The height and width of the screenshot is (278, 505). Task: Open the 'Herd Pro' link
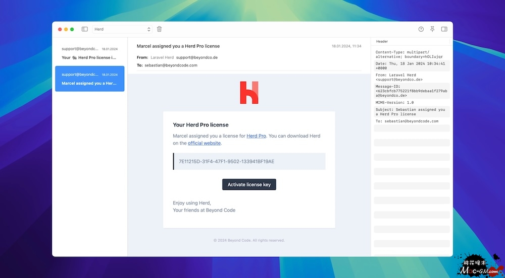coord(256,136)
